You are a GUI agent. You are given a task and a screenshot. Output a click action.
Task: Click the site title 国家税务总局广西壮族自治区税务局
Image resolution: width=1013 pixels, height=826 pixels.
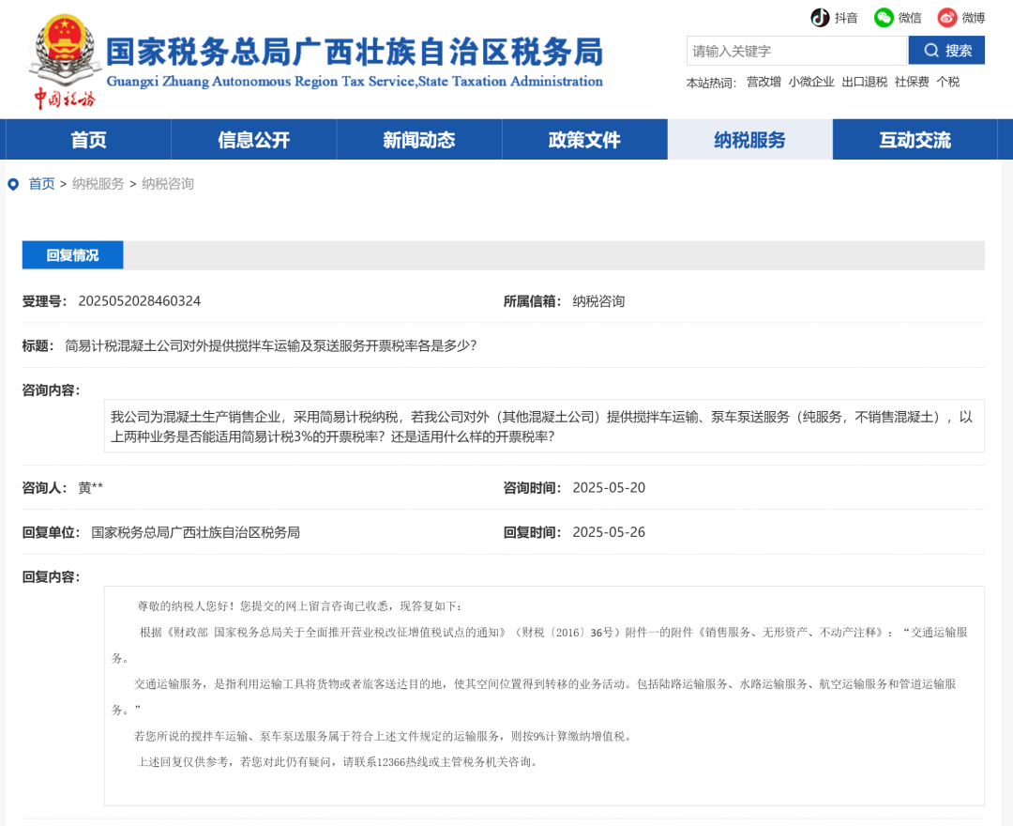coord(354,53)
